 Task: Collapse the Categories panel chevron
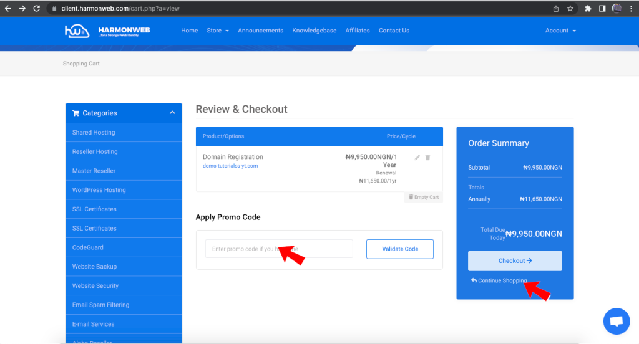[x=172, y=113]
